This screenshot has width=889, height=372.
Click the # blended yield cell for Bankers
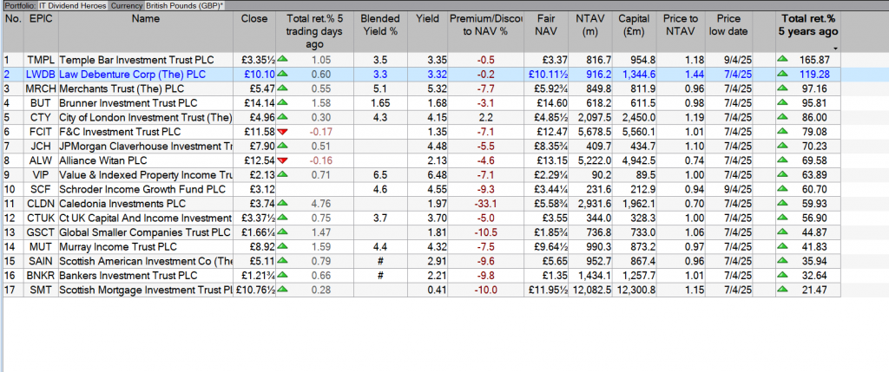pyautogui.click(x=380, y=276)
